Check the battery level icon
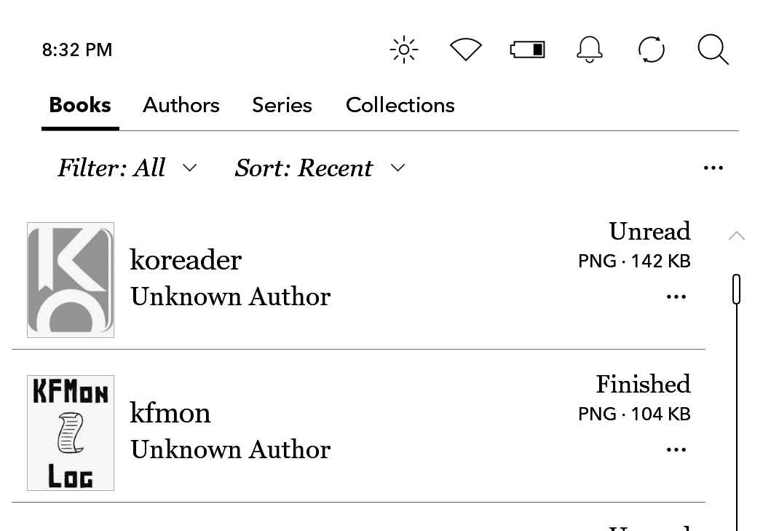This screenshot has width=779, height=531. (x=528, y=50)
